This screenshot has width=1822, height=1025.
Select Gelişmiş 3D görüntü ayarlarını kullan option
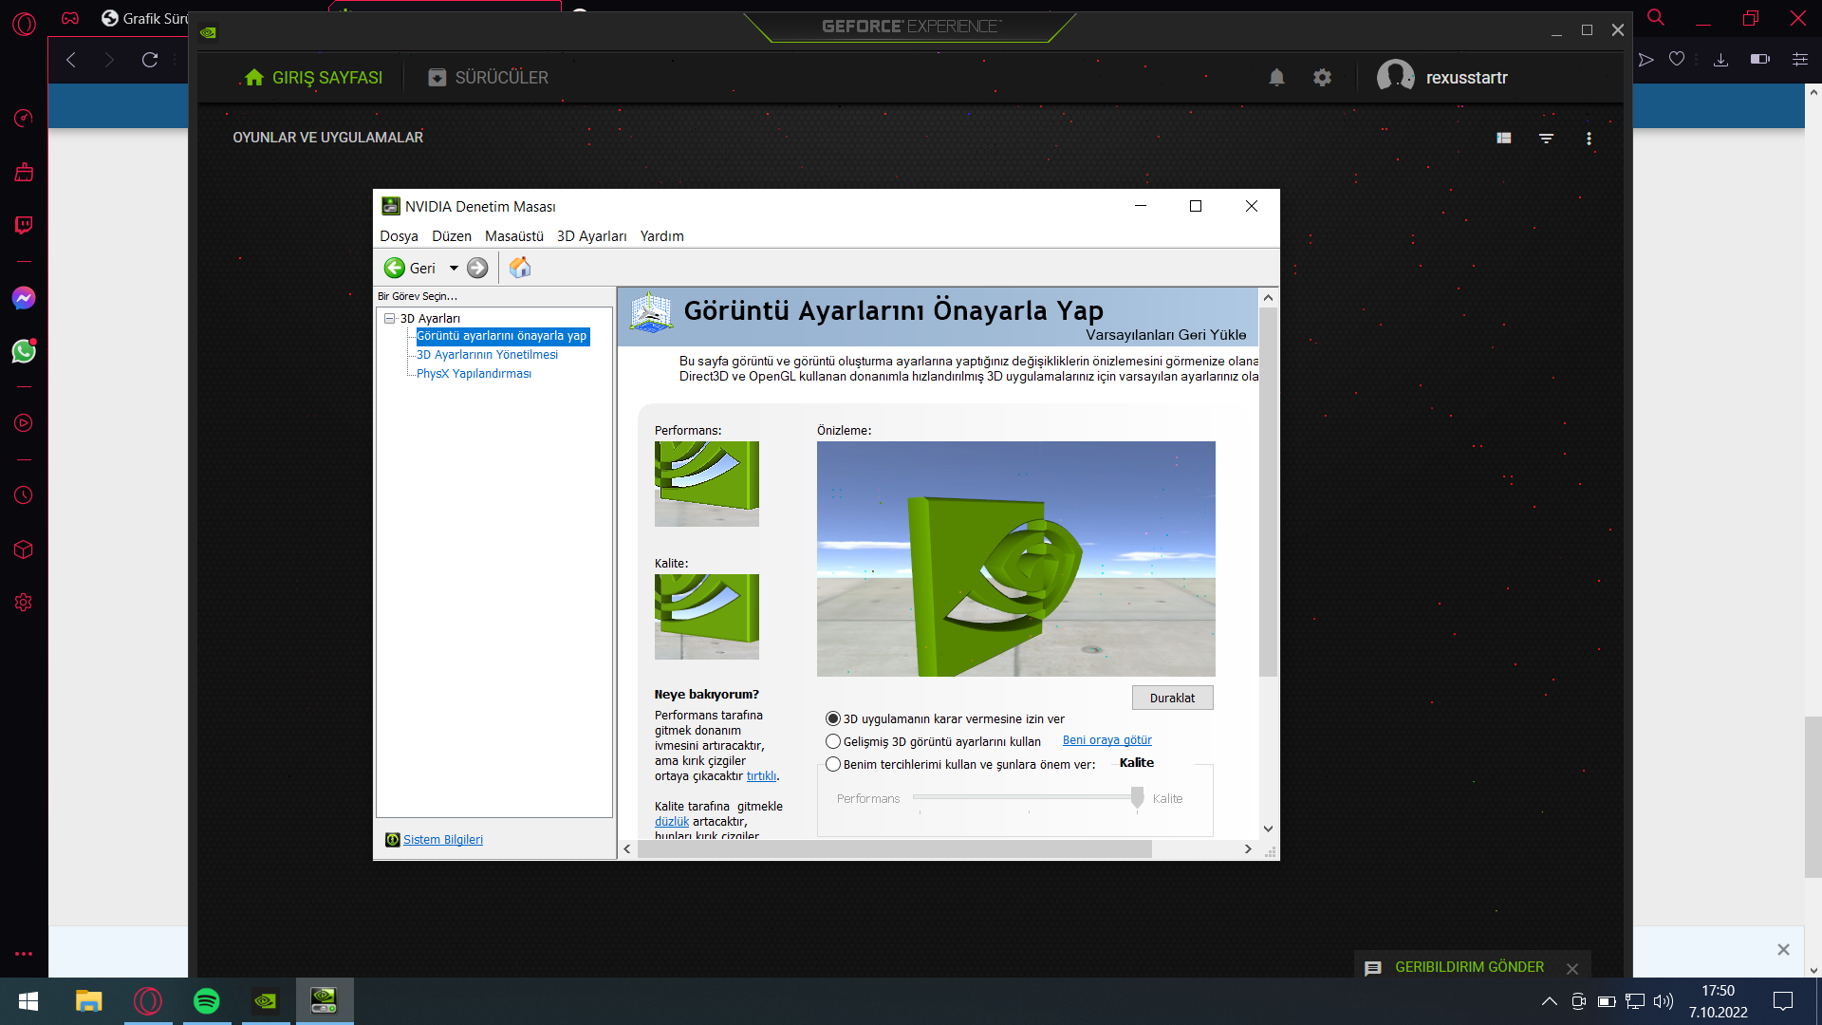coord(833,742)
